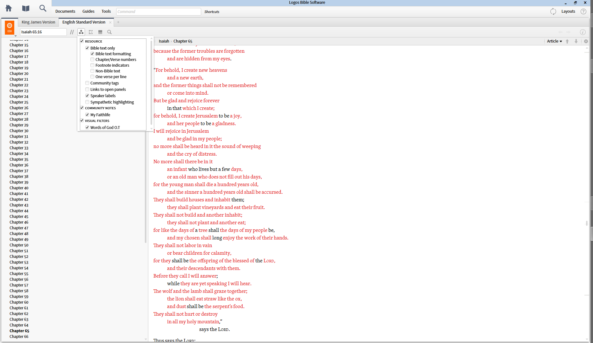Jump to next article down arrow
This screenshot has height=343, width=593.
(576, 41)
